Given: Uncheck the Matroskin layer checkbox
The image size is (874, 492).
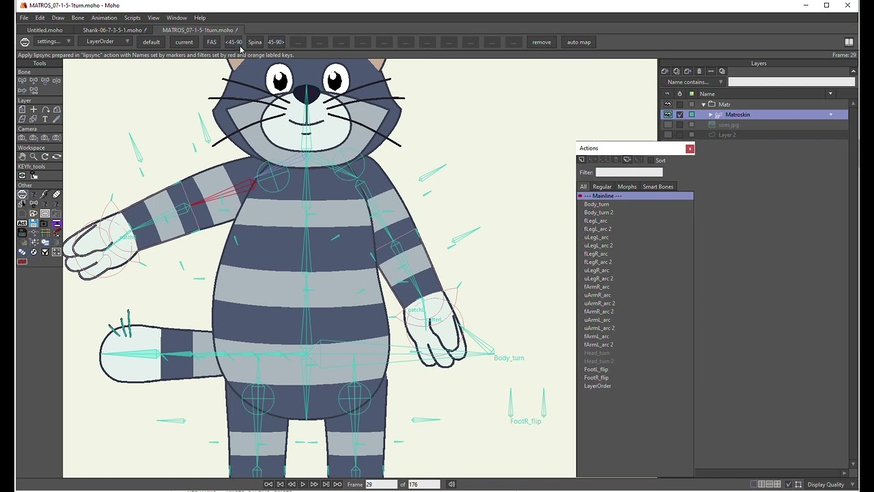Looking at the screenshot, I should [x=679, y=115].
